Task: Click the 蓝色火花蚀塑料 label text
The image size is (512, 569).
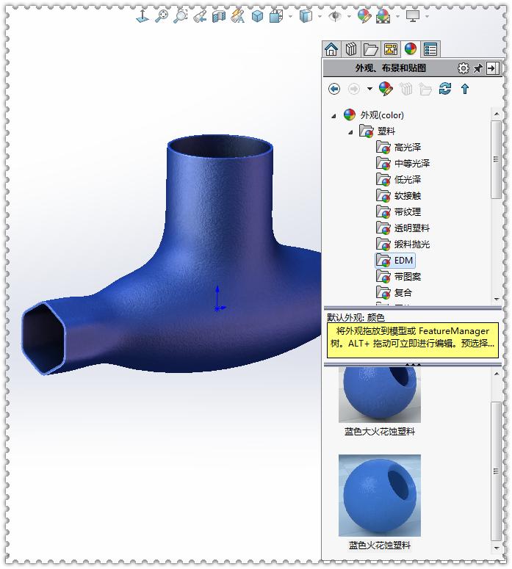Action: point(380,545)
